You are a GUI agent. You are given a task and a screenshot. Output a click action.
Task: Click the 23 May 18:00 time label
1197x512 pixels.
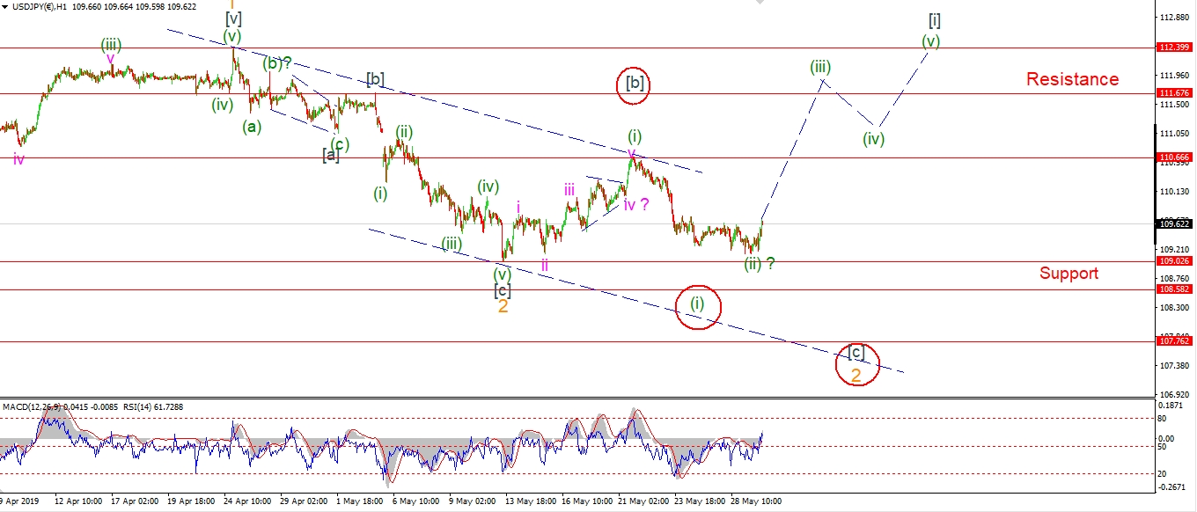pyautogui.click(x=698, y=501)
